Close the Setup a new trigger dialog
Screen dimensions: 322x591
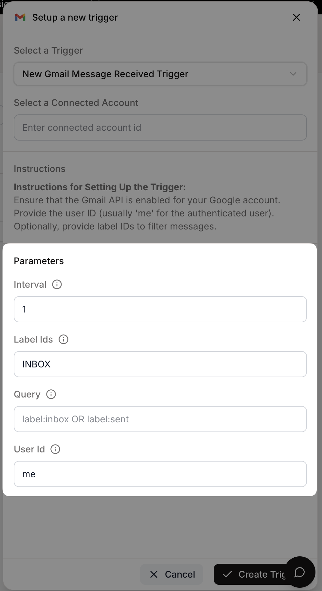pos(296,17)
